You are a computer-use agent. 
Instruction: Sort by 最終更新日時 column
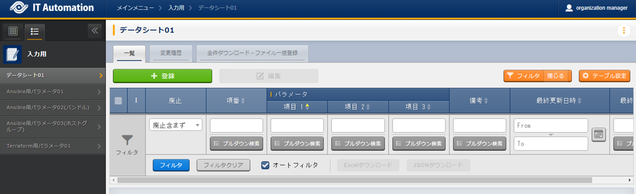click(559, 100)
